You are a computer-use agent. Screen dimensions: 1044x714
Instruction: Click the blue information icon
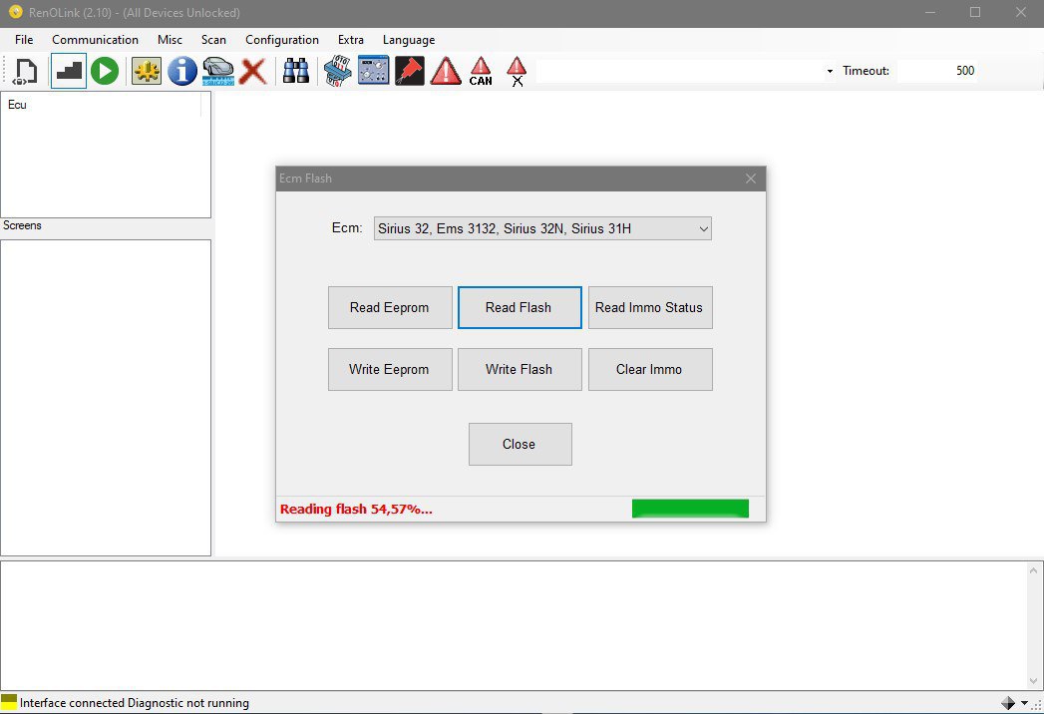[x=181, y=71]
